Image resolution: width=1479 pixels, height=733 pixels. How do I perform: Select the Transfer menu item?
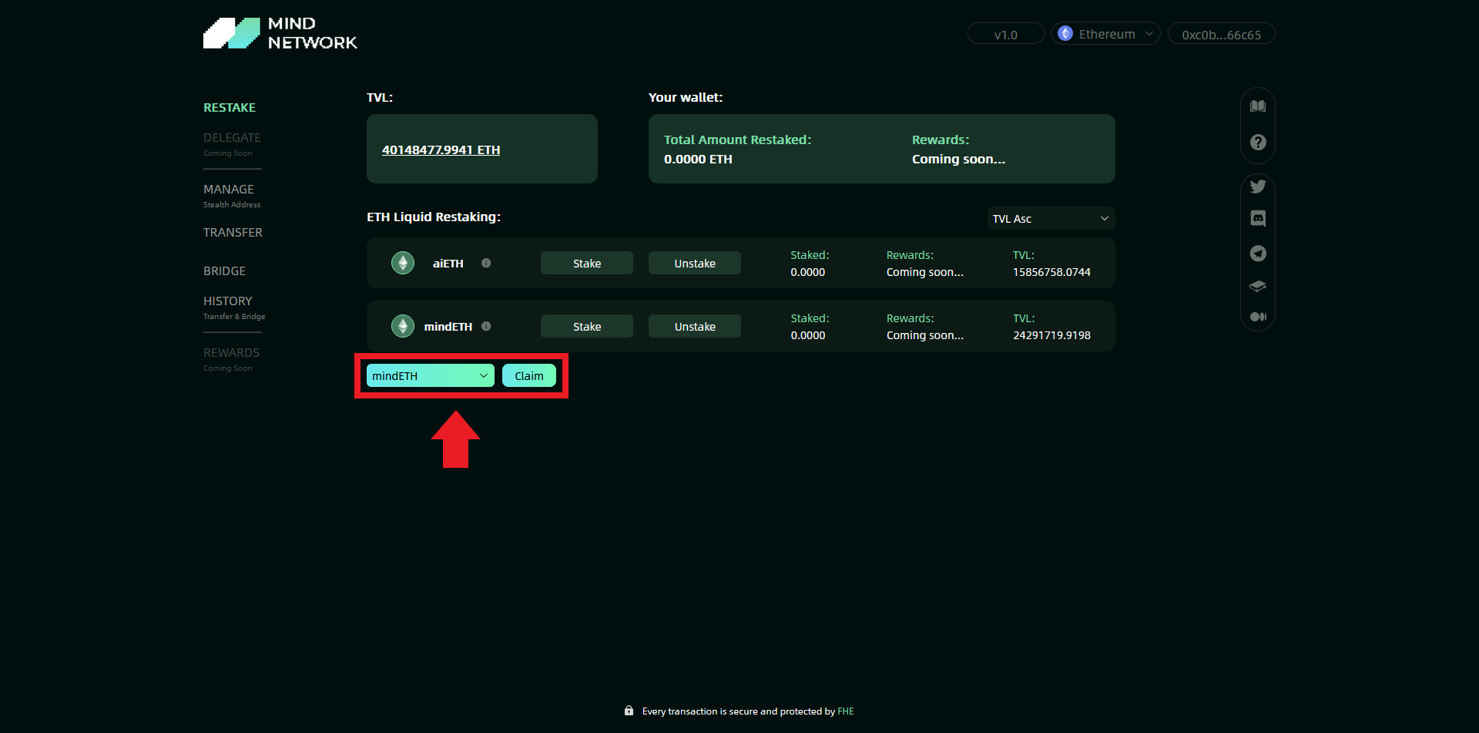(233, 233)
